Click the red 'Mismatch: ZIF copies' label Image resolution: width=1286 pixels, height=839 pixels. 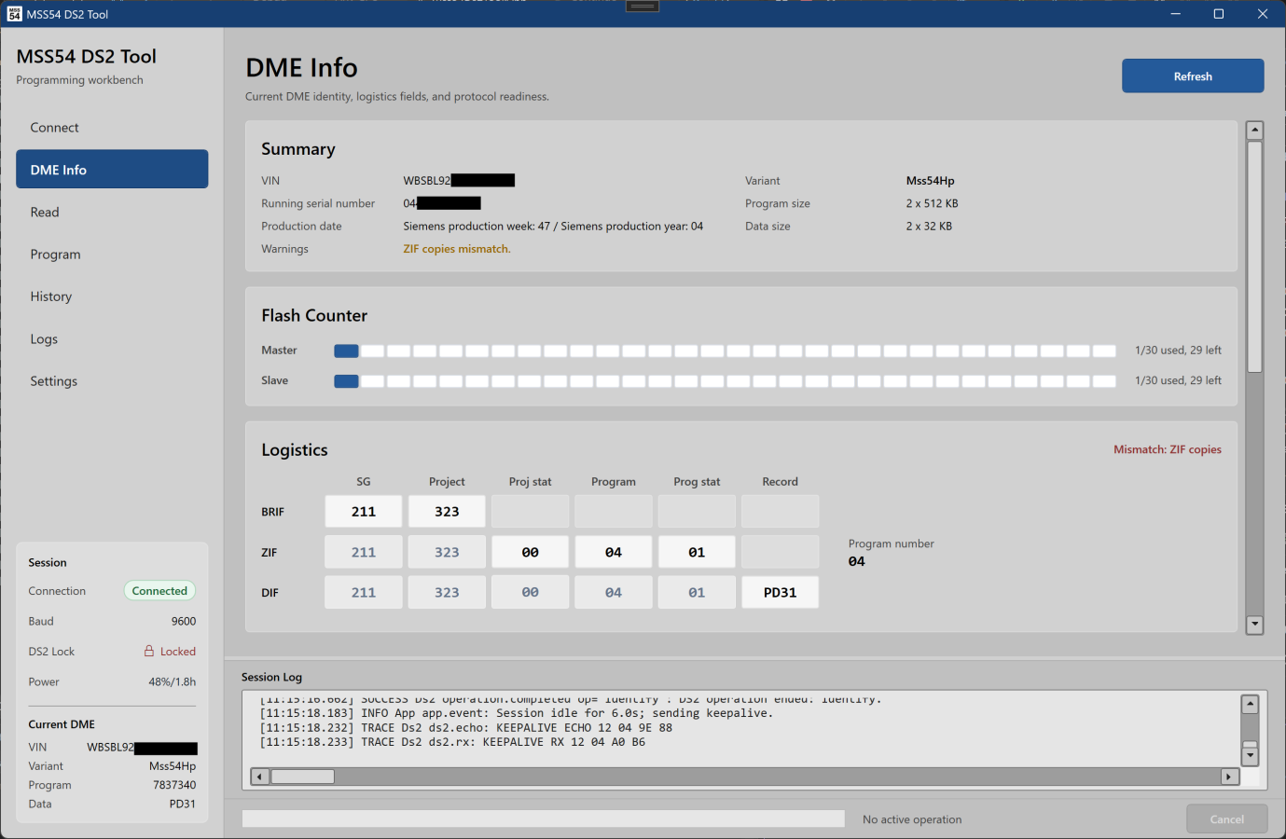coord(1168,449)
